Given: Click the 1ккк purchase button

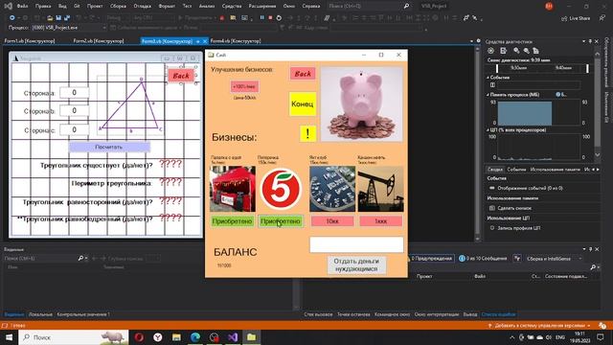Looking at the screenshot, I should point(381,221).
